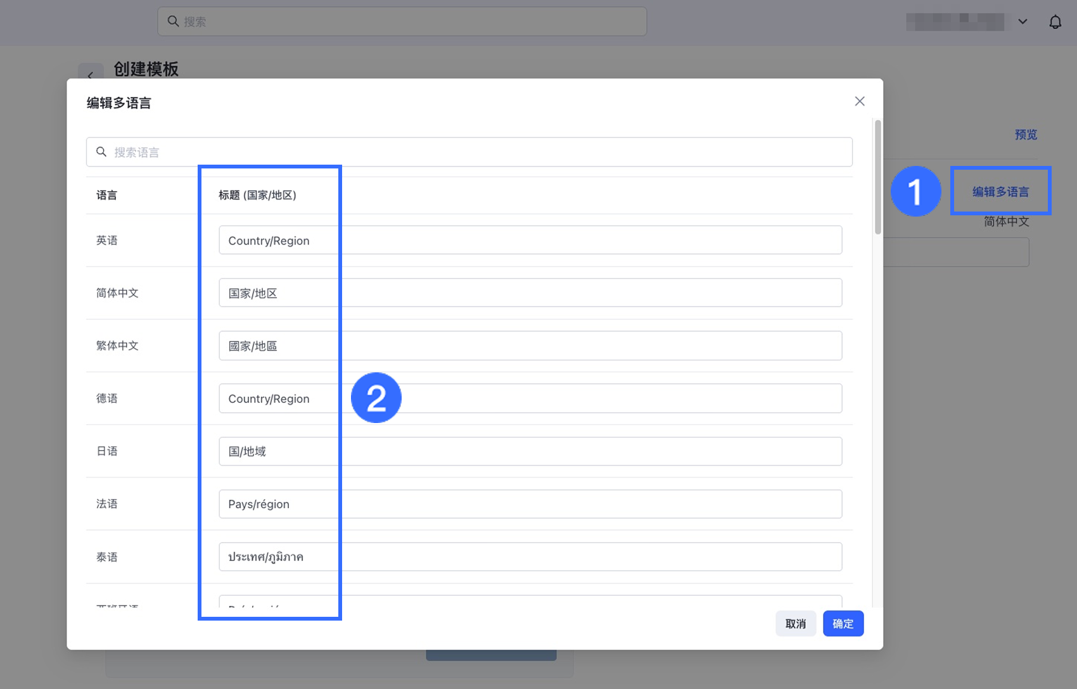Edit the 日语 title field 国/地域
Viewport: 1077px width, 689px height.
click(x=530, y=451)
